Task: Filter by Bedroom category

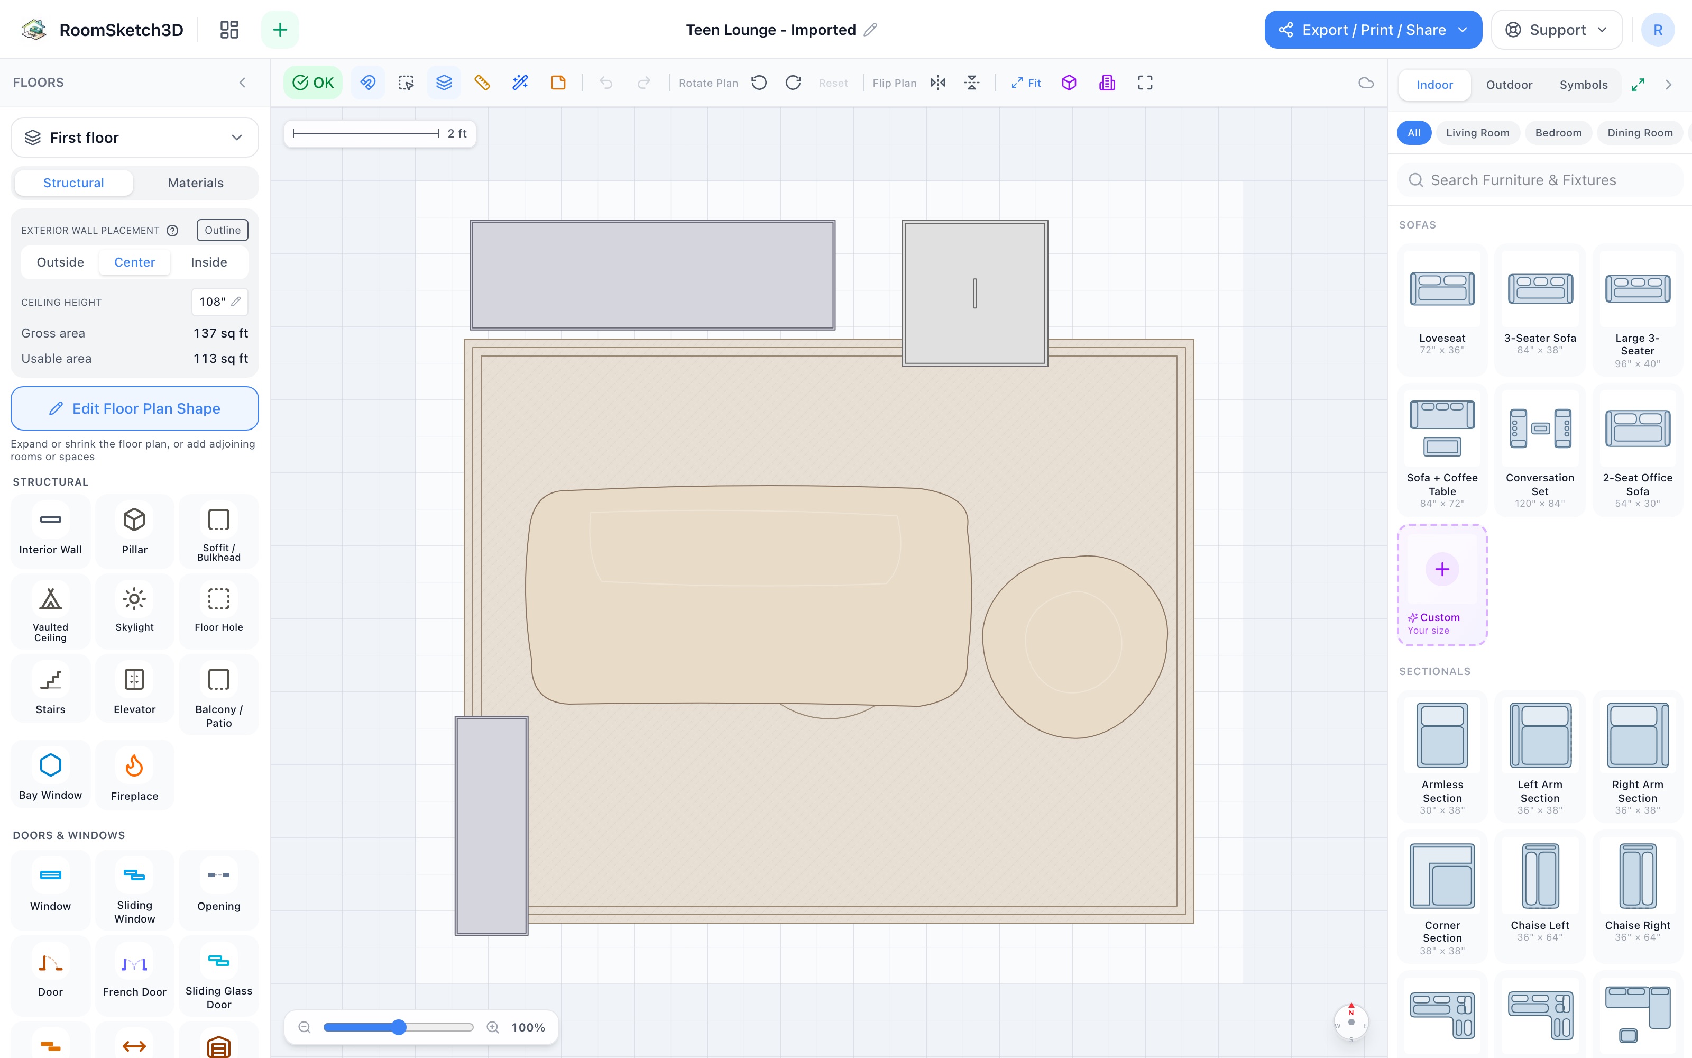Action: coord(1558,133)
